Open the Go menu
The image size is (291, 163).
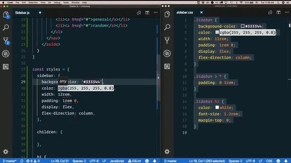(x=50, y=3)
